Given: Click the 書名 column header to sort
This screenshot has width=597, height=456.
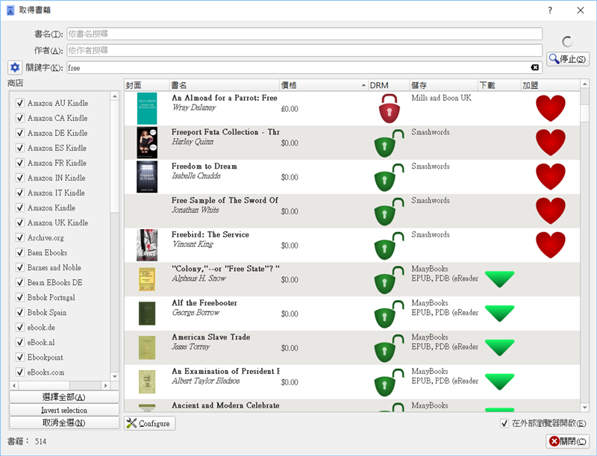Looking at the screenshot, I should pos(223,85).
